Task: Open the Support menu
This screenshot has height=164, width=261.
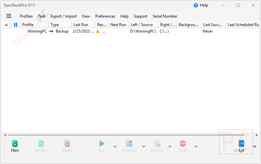Action: pos(141,16)
